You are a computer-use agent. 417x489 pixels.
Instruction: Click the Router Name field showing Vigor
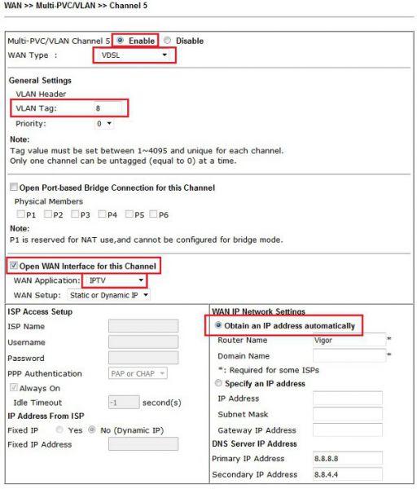[349, 340]
